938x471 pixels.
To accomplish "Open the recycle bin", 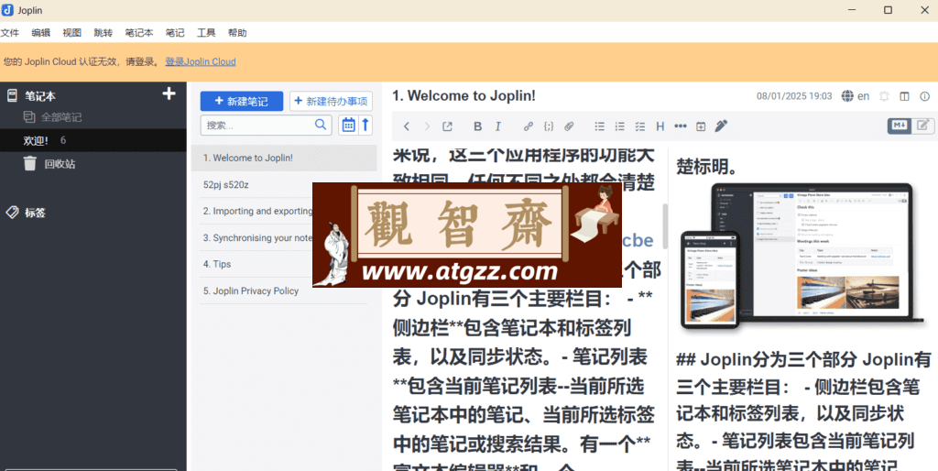I will pyautogui.click(x=49, y=163).
